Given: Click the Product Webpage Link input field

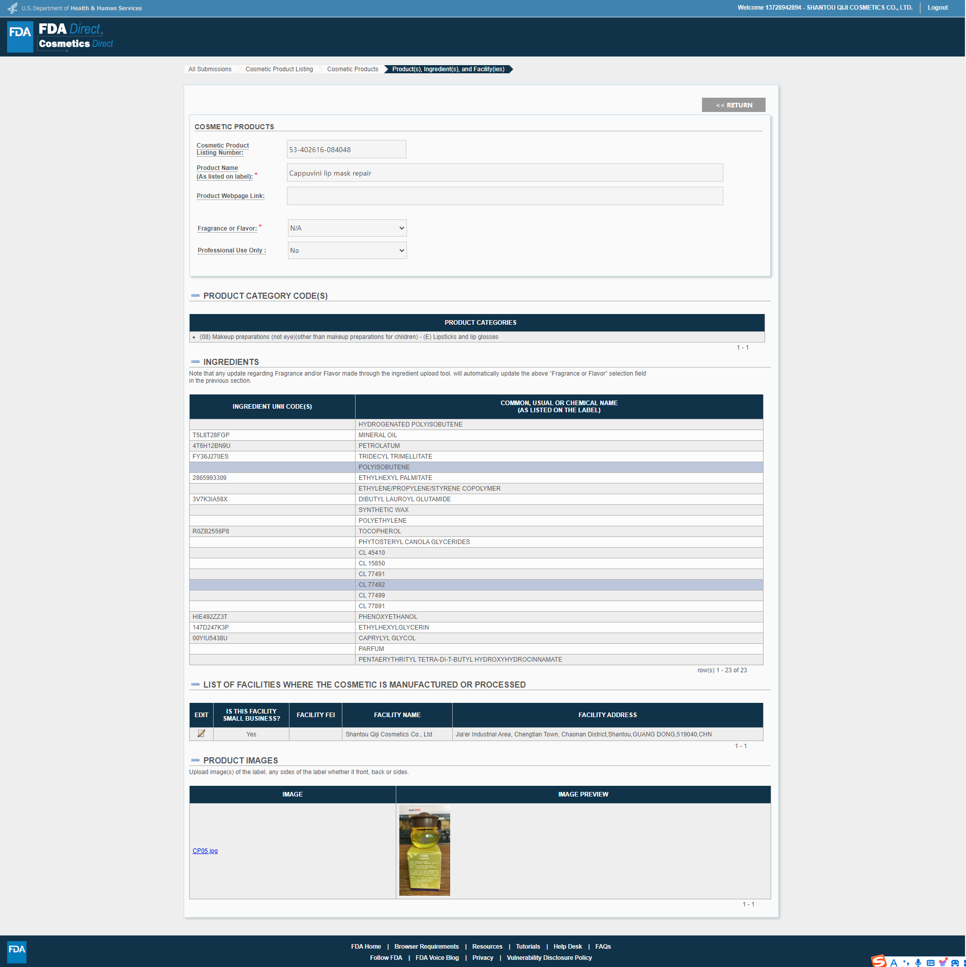Looking at the screenshot, I should coord(504,196).
